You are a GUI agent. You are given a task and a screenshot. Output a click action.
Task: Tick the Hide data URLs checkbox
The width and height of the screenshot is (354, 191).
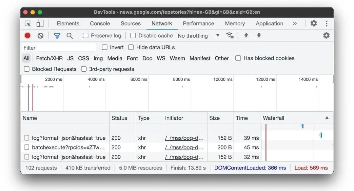pos(131,47)
